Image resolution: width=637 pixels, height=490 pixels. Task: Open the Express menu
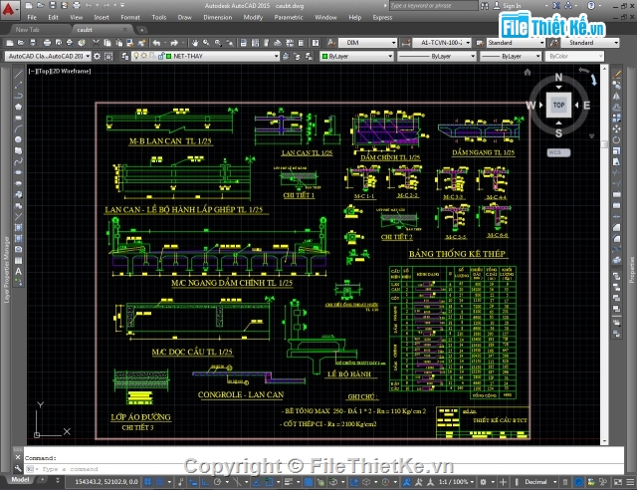(x=382, y=18)
